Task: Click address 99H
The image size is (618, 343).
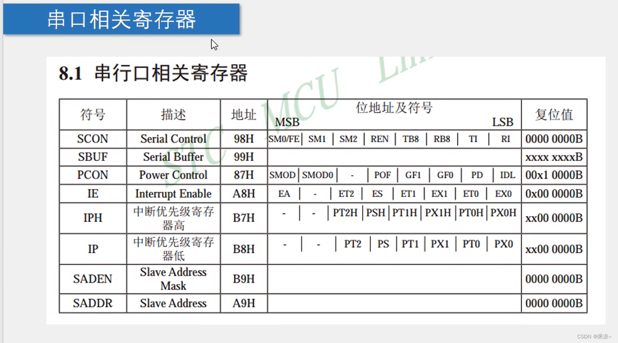Action: coord(244,157)
